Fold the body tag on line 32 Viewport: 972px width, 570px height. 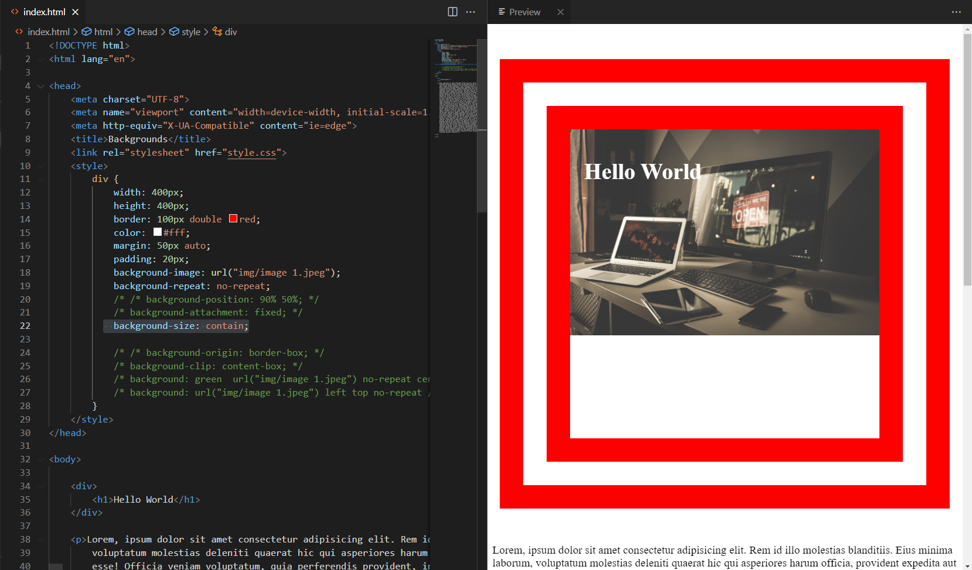(x=41, y=459)
